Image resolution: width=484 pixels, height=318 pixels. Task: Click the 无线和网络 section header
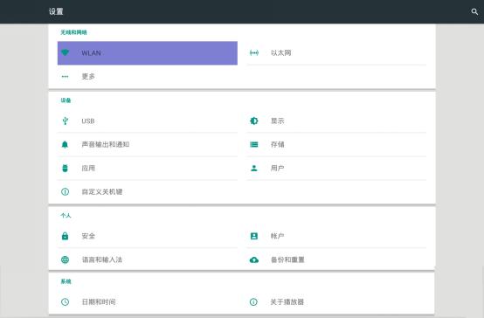click(x=73, y=32)
